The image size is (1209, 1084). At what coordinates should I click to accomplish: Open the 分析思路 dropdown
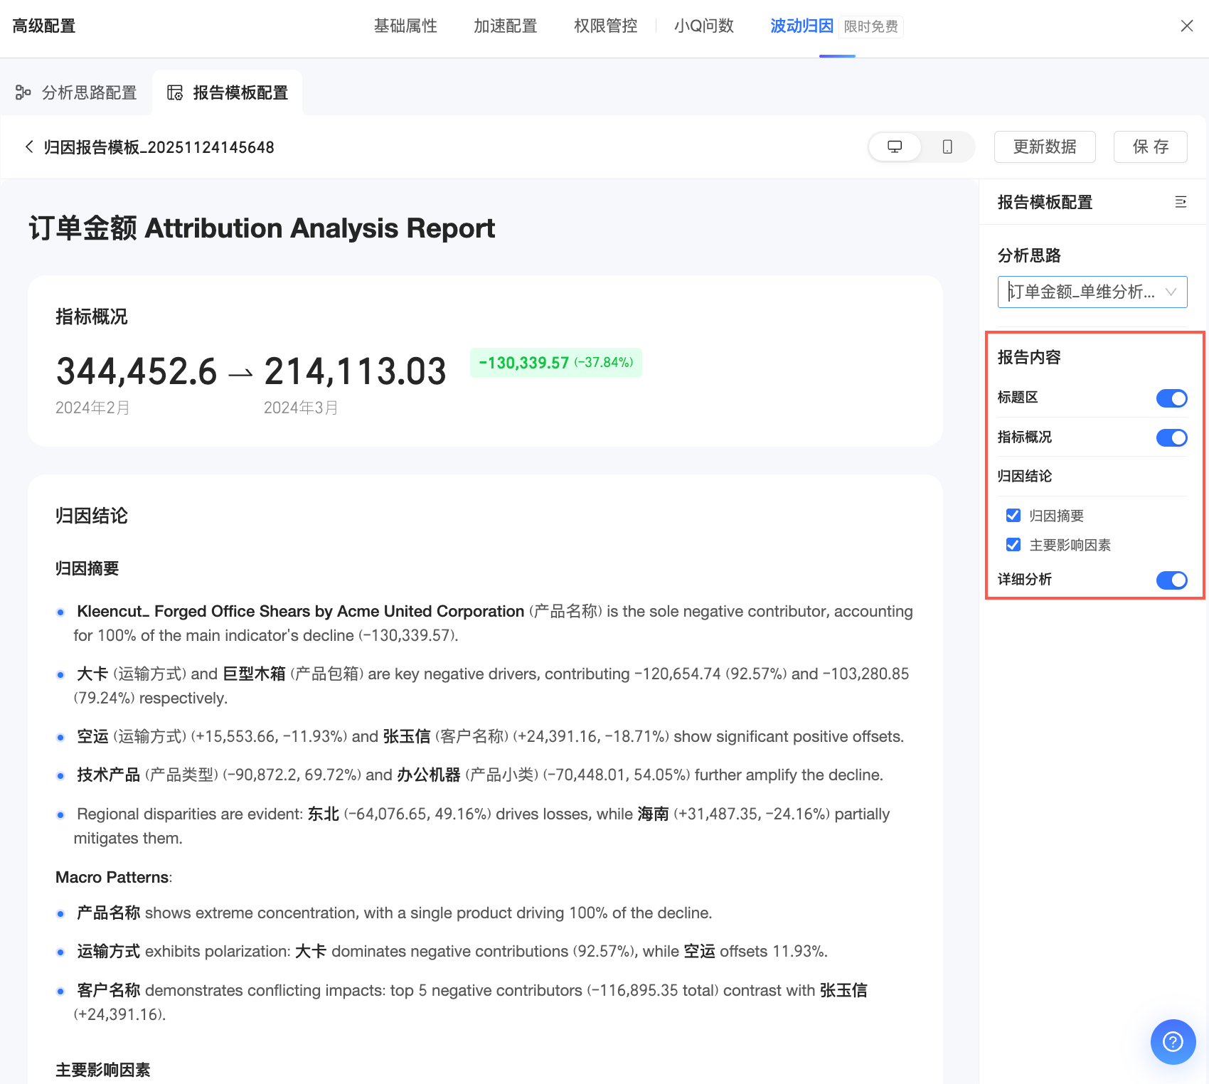(1092, 292)
